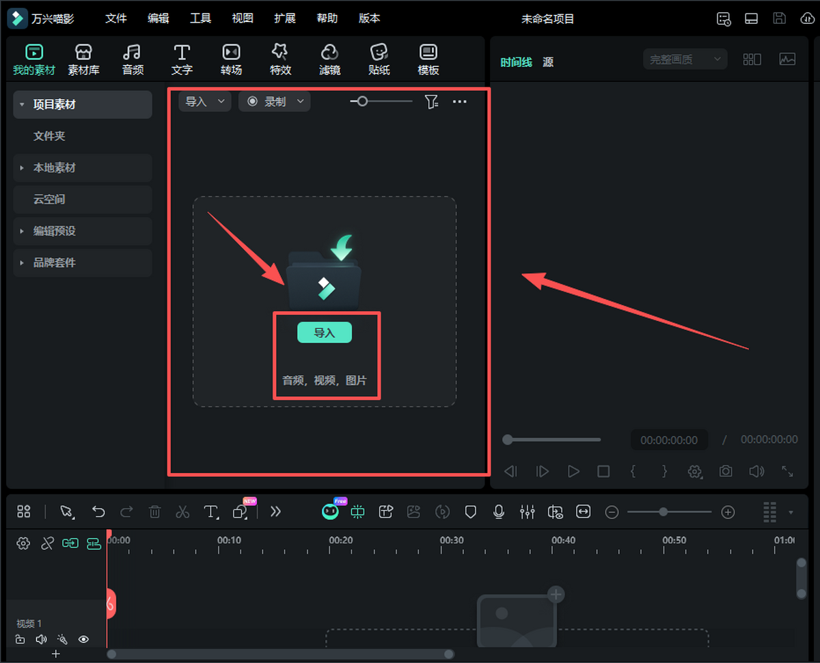The height and width of the screenshot is (663, 820).
Task: Select the 滤镜 filters icon
Action: pyautogui.click(x=329, y=59)
